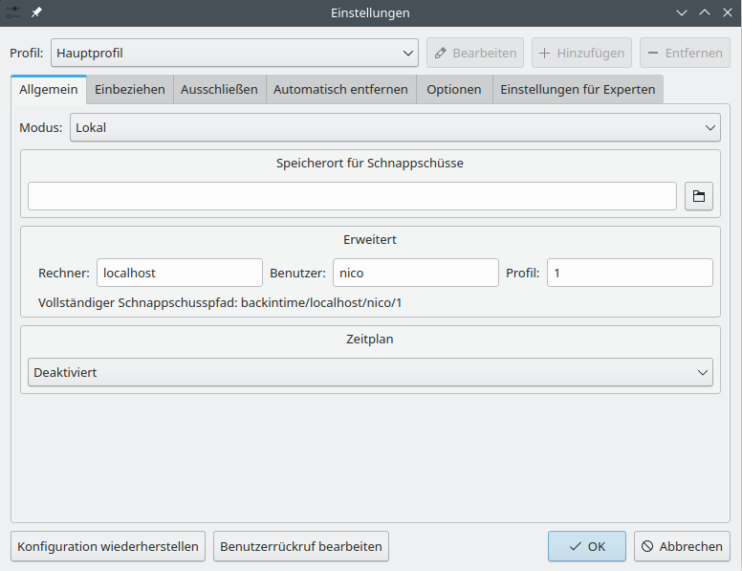This screenshot has width=742, height=571.
Task: Click the Vollständiger Schnappschusspfad text
Action: pyautogui.click(x=220, y=303)
